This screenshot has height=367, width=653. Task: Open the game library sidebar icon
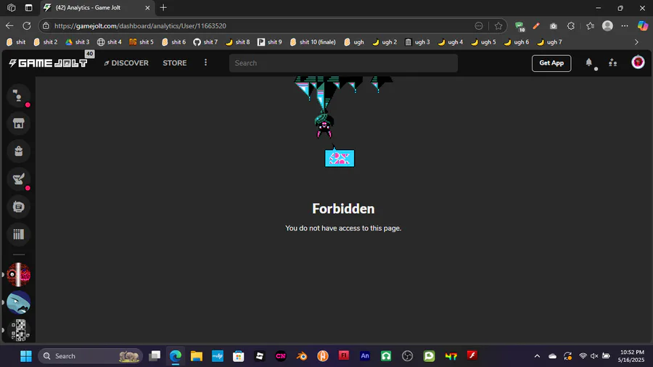tap(18, 234)
